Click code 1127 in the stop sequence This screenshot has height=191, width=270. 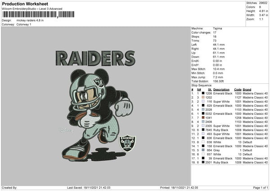(x=238, y=98)
